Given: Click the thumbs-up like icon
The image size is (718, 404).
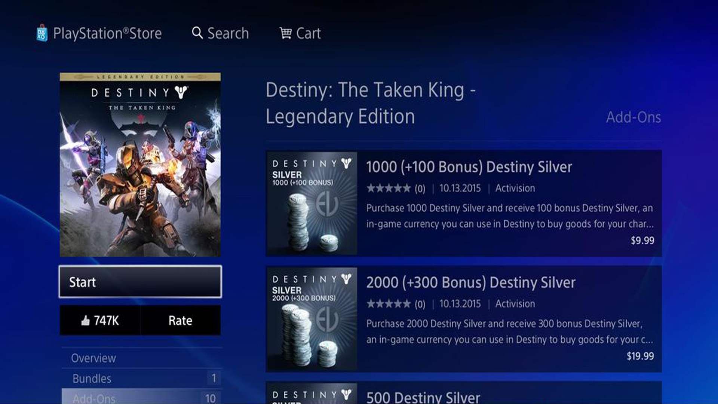Looking at the screenshot, I should click(x=86, y=321).
